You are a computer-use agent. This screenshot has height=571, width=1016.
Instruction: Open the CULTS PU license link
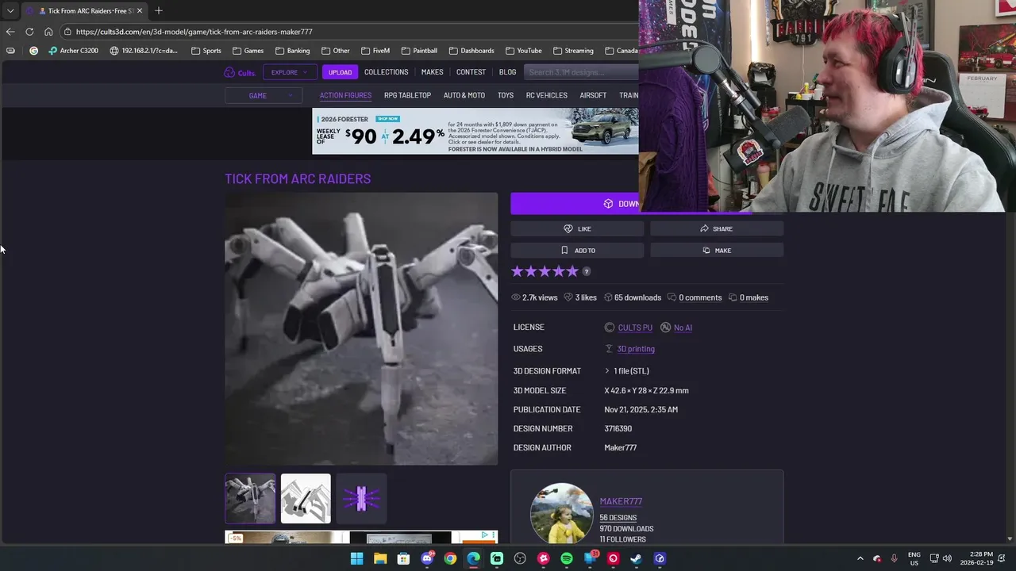(x=635, y=328)
